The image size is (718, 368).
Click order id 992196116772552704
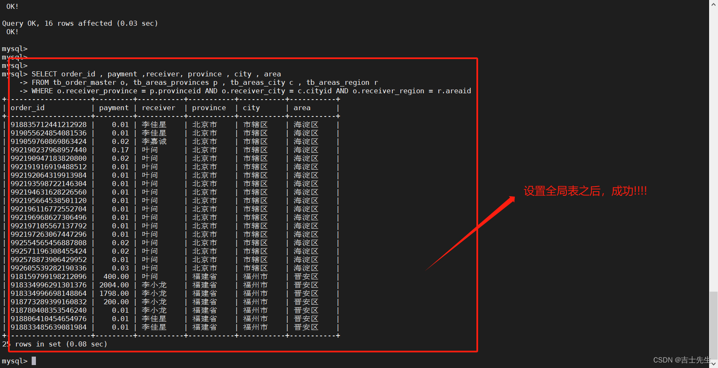49,209
